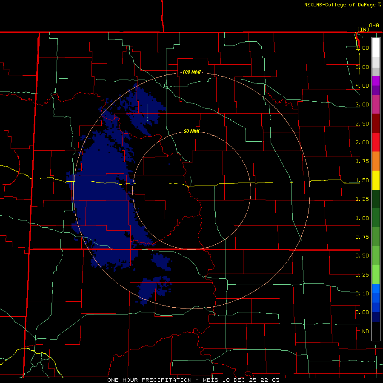
Task: Select the 50 NMI range ring label
Action: point(191,131)
